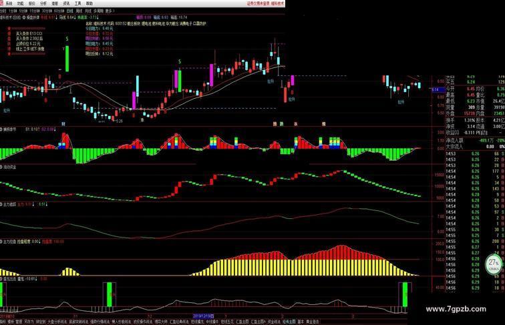The image size is (505, 325).
Task: Select the 周线 period tab
Action: 79,11
